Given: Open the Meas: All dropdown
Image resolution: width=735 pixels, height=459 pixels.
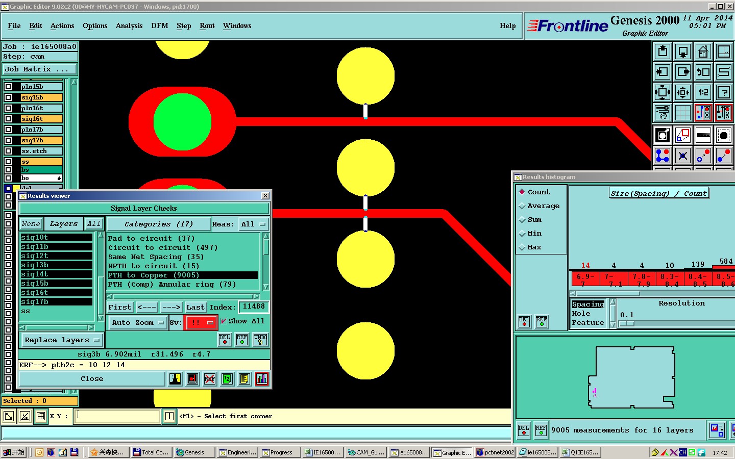Looking at the screenshot, I should tap(253, 224).
